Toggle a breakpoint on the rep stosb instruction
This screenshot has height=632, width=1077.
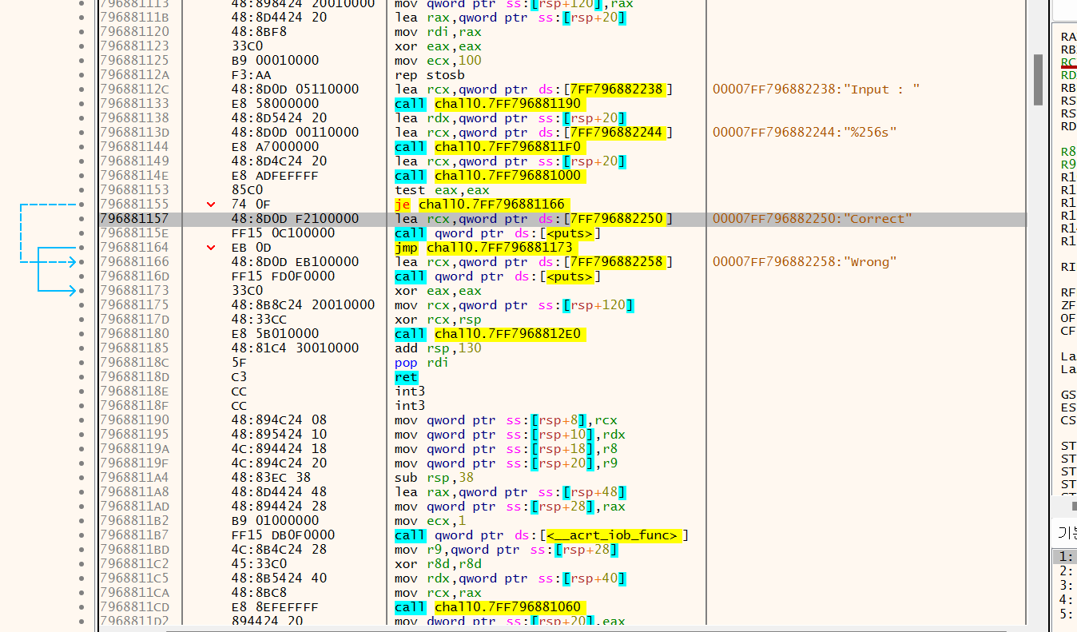tap(81, 74)
